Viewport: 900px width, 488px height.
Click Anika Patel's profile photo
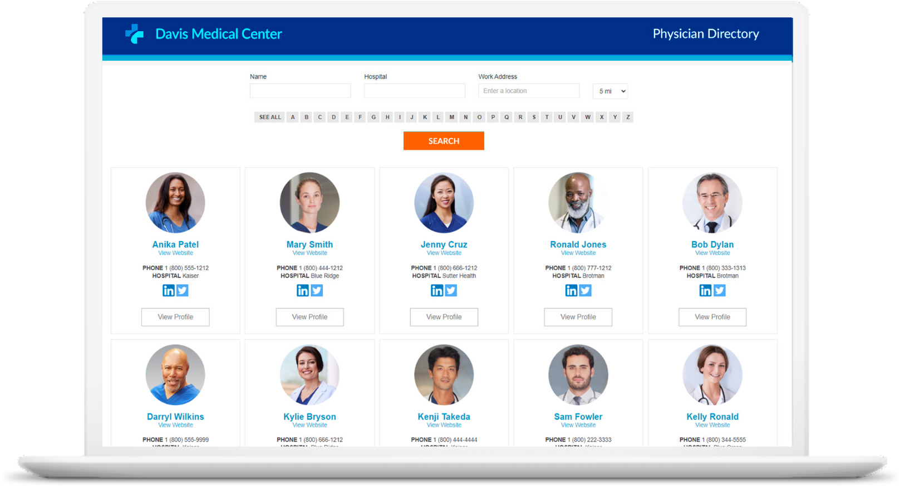pos(175,203)
